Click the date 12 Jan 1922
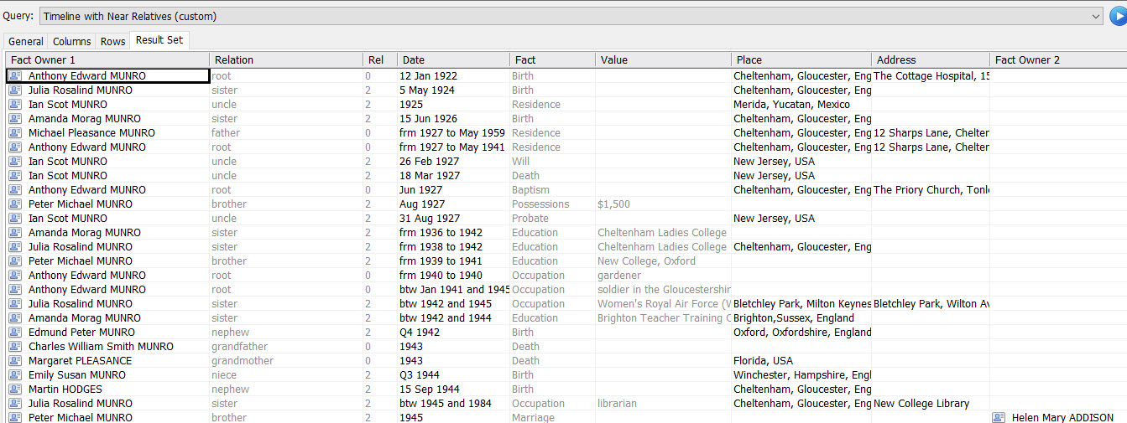The height and width of the screenshot is (423, 1127). [x=428, y=75]
